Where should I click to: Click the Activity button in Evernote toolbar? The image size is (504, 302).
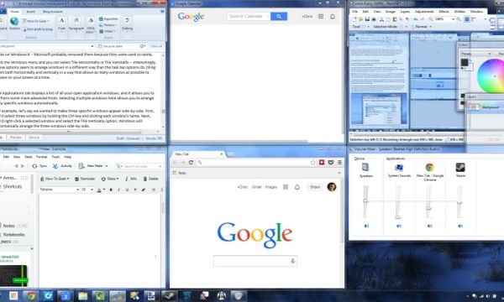pyautogui.click(x=62, y=166)
